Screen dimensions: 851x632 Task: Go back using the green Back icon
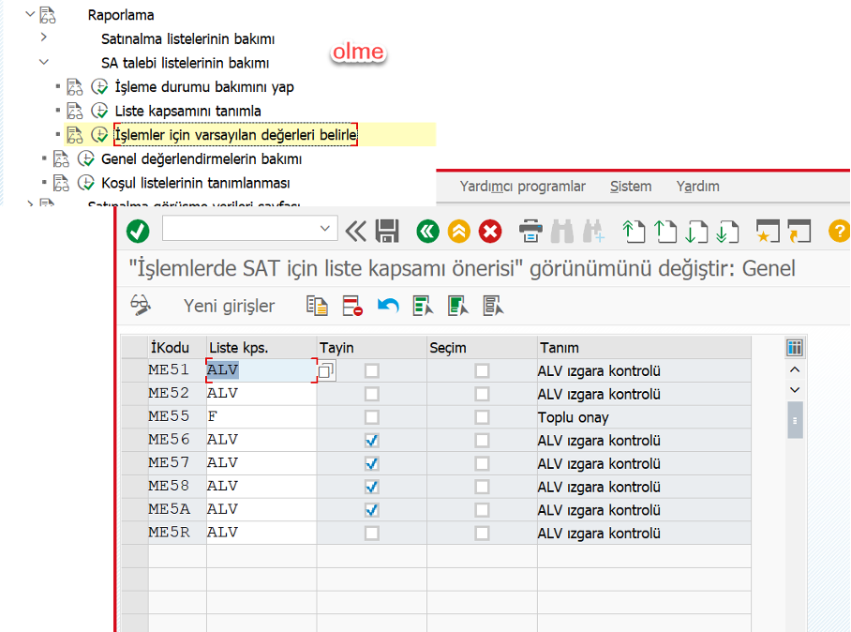click(x=427, y=232)
